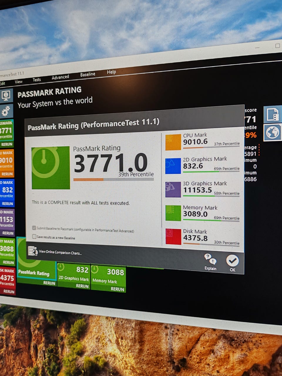Click the CPU Mark percentile bar
This screenshot has height=376, width=282.
(x=211, y=147)
